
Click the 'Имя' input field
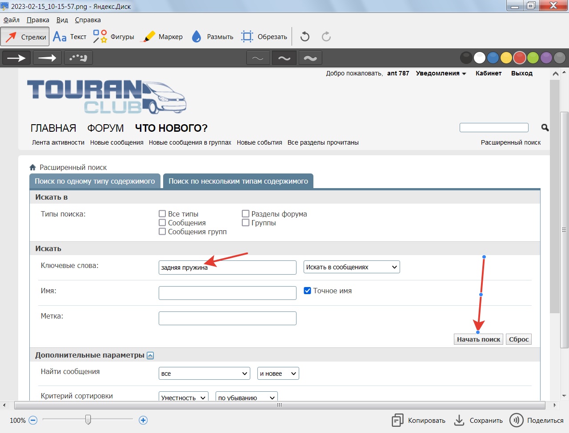point(228,293)
